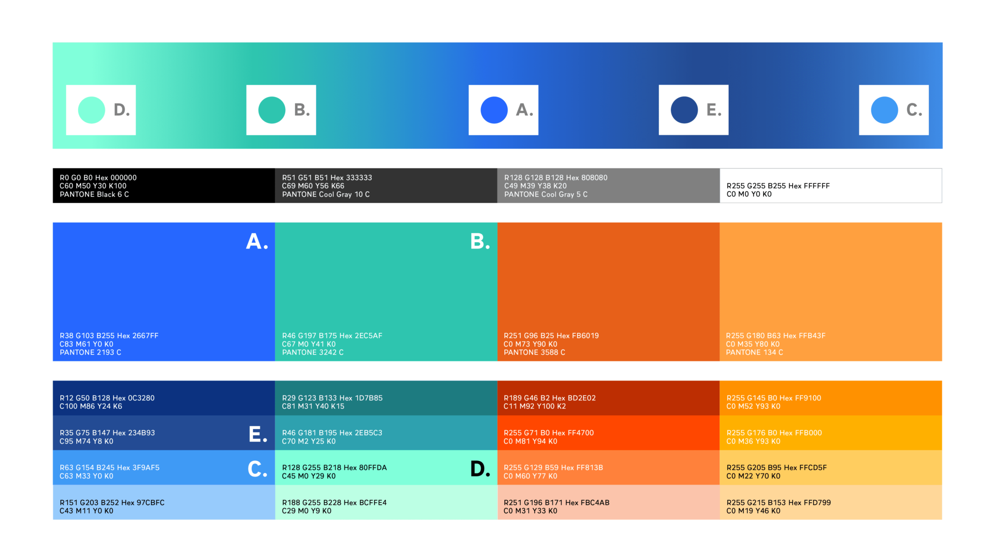Viewport: 995px width, 559px height.
Task: Click the navy circle labeled E.
Action: coord(684,110)
